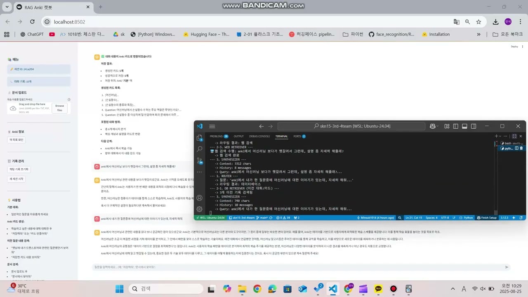Image resolution: width=528 pixels, height=297 pixels.
Task: Go forward with VS Code navigation arrow
Action: tap(271, 126)
